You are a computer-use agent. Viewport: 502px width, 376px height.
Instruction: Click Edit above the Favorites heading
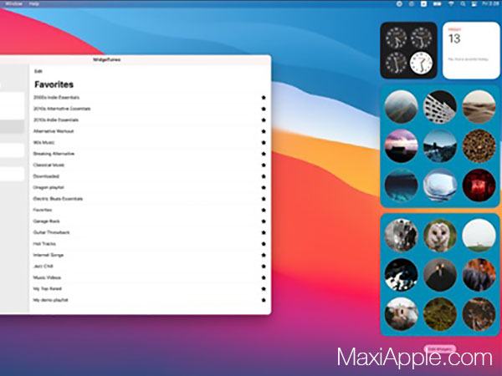[38, 71]
